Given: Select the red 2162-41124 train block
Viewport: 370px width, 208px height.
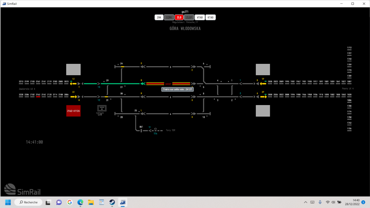Looking at the screenshot, I should (73, 111).
